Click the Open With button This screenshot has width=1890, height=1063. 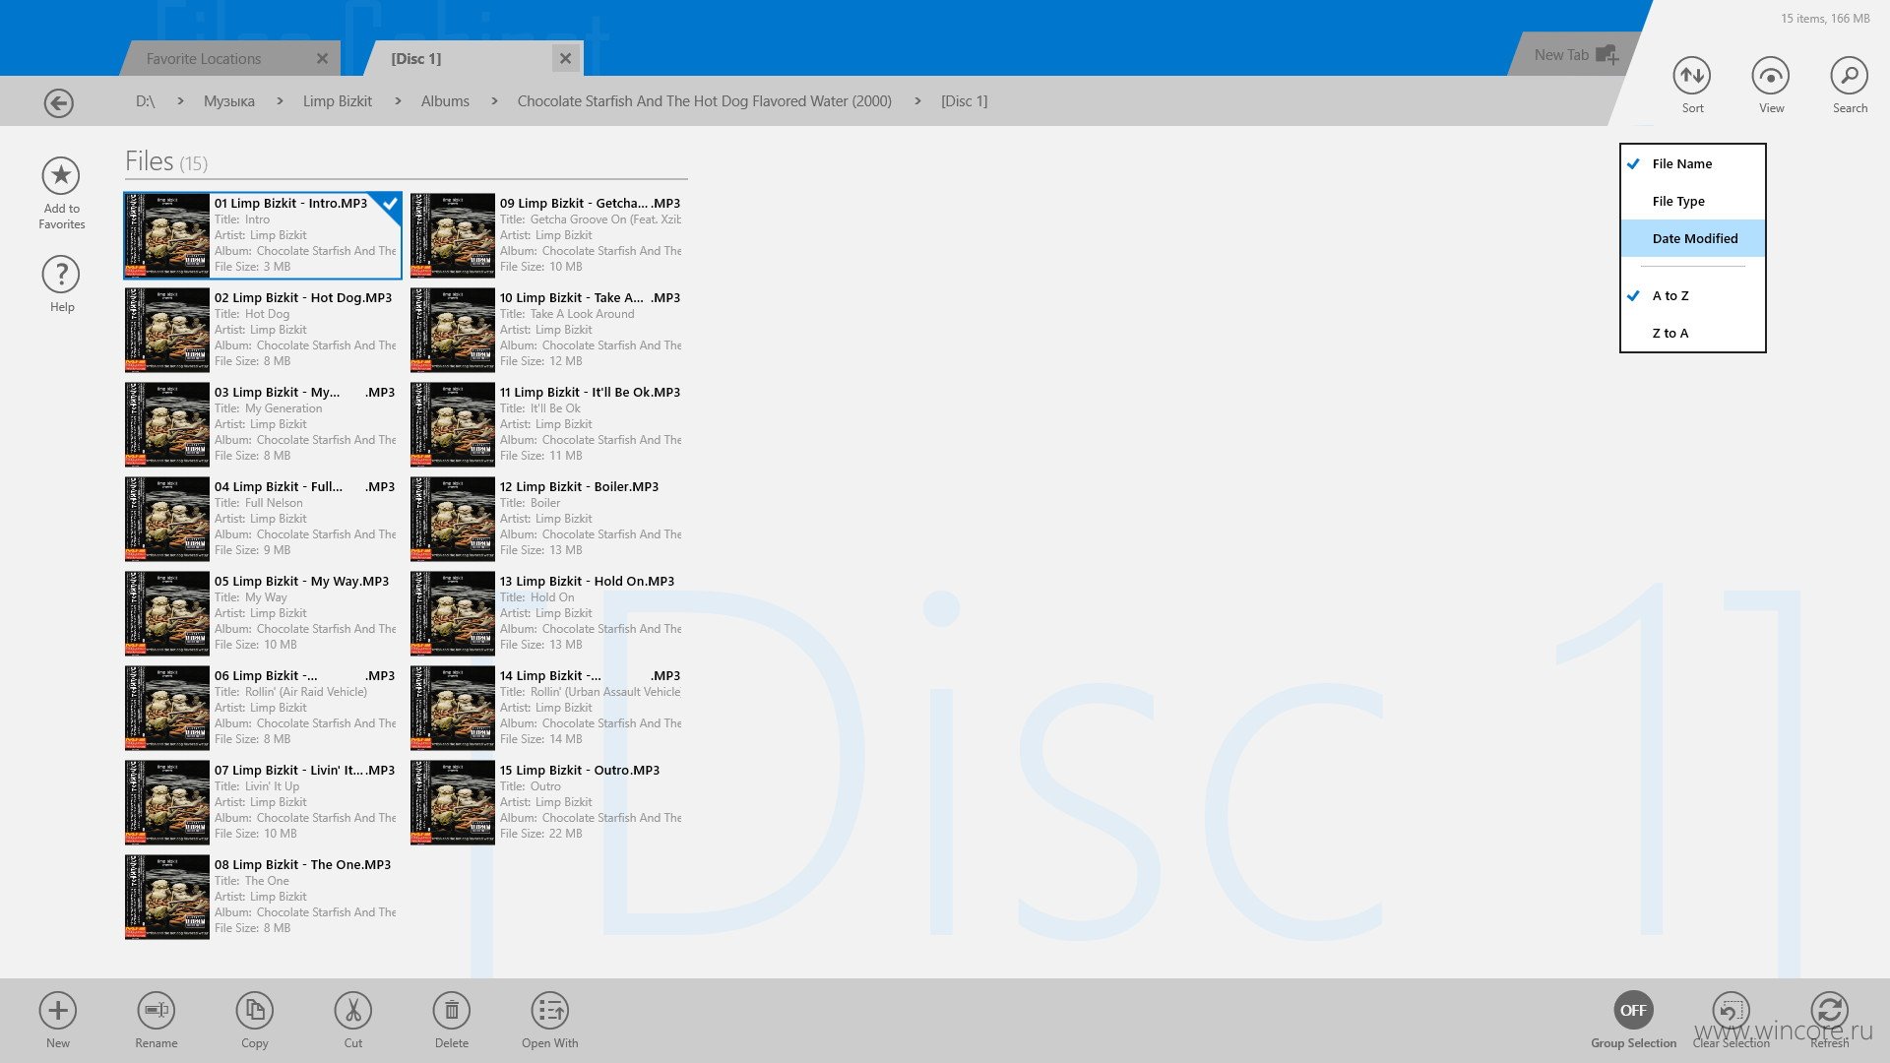click(x=550, y=1011)
